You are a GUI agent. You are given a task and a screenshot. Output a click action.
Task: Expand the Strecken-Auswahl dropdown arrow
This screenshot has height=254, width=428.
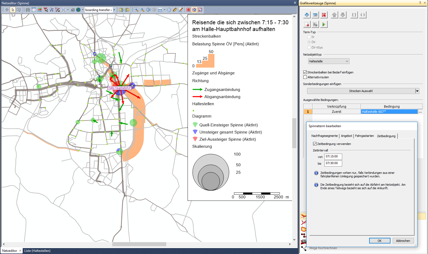pos(417,91)
